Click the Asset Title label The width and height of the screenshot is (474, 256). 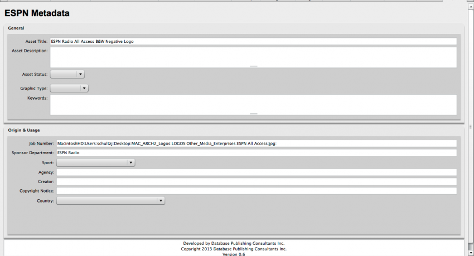(x=36, y=41)
